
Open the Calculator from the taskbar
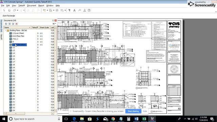tap(129, 119)
